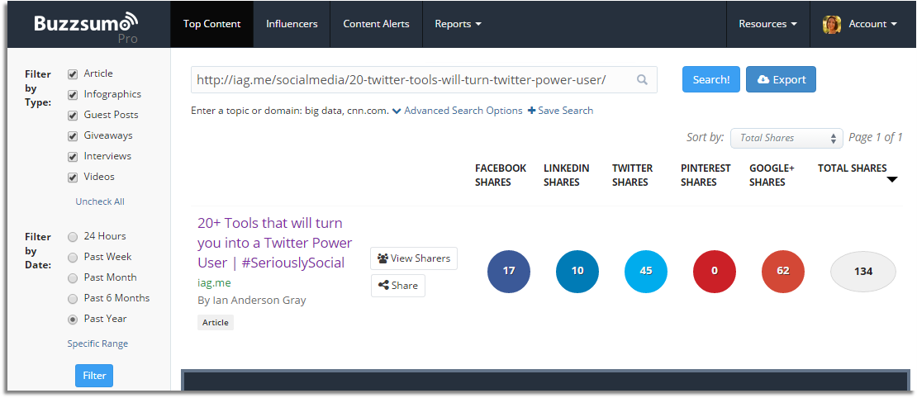Open the Sort by Total Shares dropdown
Viewport: 917px width, 398px height.
[x=786, y=138]
